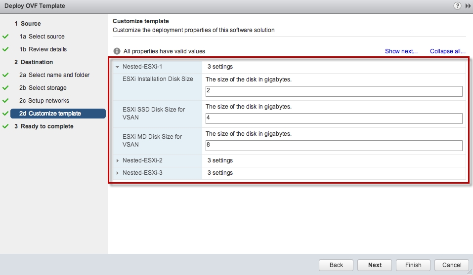Select step 2d Customize template
The width and height of the screenshot is (473, 275).
click(58, 114)
